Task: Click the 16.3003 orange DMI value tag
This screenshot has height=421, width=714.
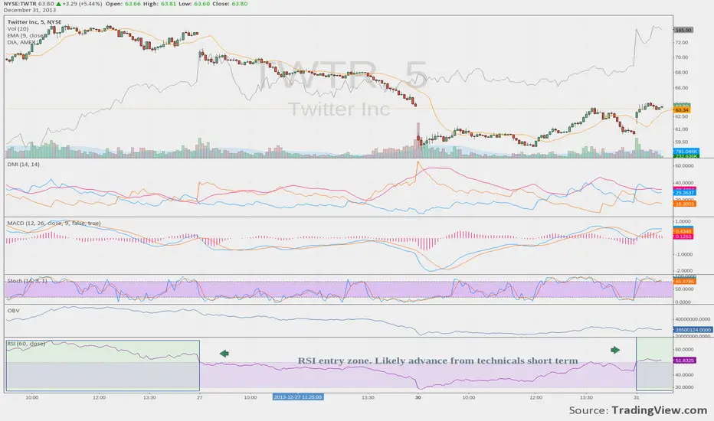Action: coord(684,204)
